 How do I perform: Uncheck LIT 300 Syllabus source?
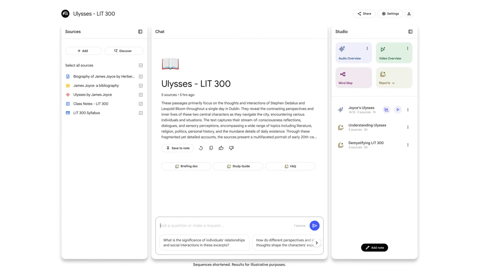[x=141, y=113]
